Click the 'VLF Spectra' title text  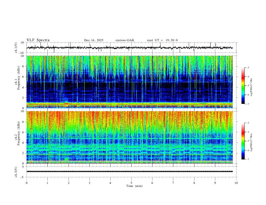pyautogui.click(x=38, y=40)
